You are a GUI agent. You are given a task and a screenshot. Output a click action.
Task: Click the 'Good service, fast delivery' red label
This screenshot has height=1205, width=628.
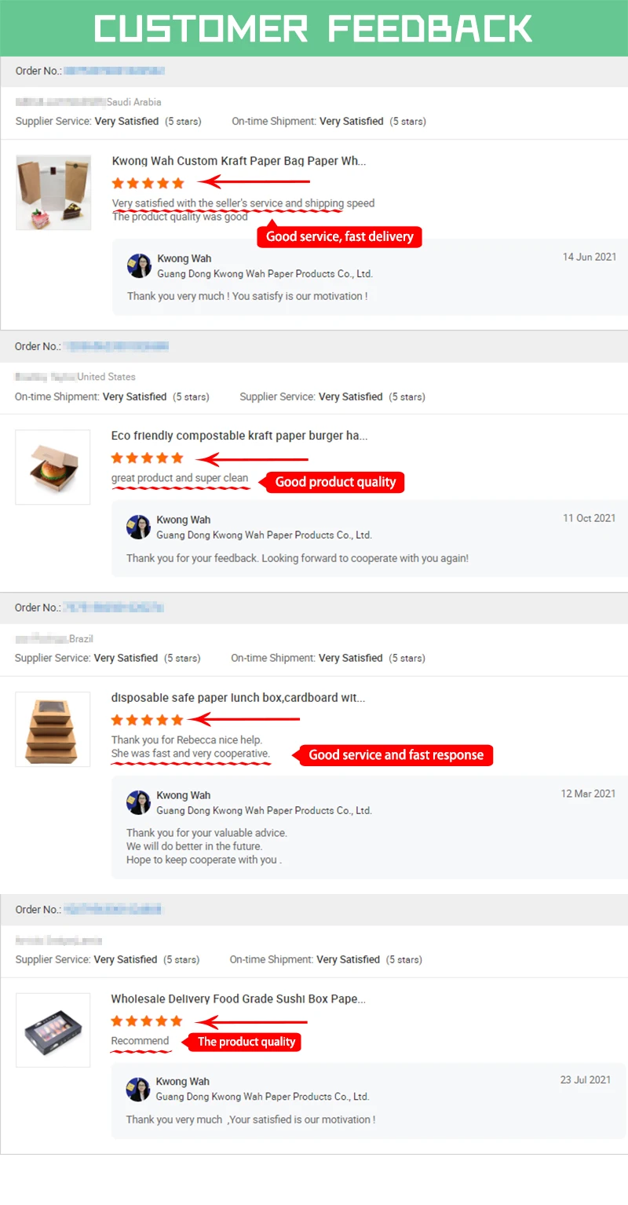pyautogui.click(x=339, y=236)
